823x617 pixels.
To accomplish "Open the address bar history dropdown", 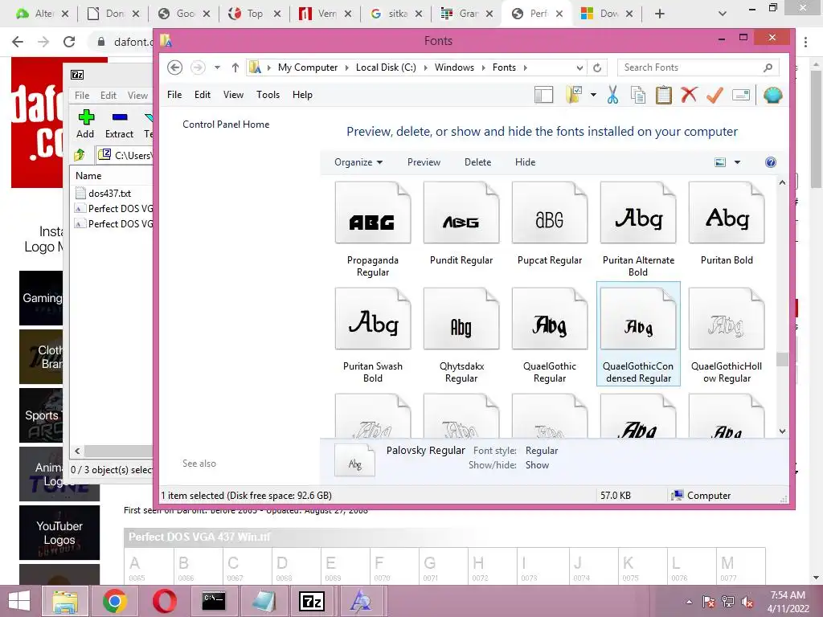I will point(579,67).
